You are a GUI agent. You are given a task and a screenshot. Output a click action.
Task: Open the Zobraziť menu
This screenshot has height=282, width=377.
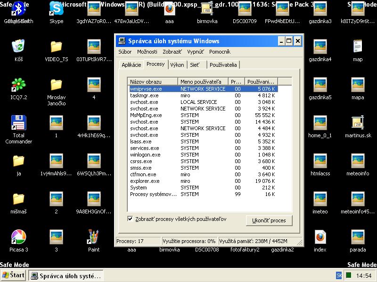pos(172,52)
